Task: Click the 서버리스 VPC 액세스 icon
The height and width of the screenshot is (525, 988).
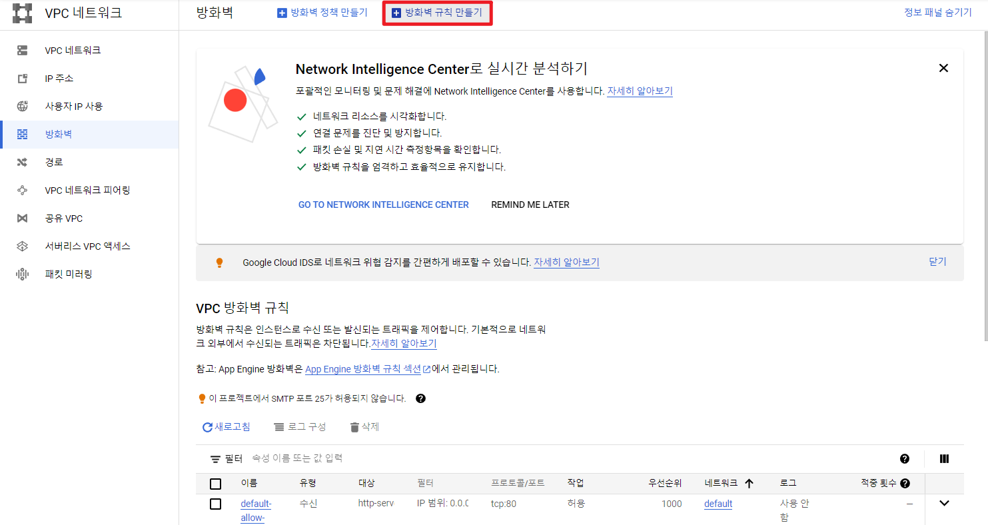Action: [23, 247]
